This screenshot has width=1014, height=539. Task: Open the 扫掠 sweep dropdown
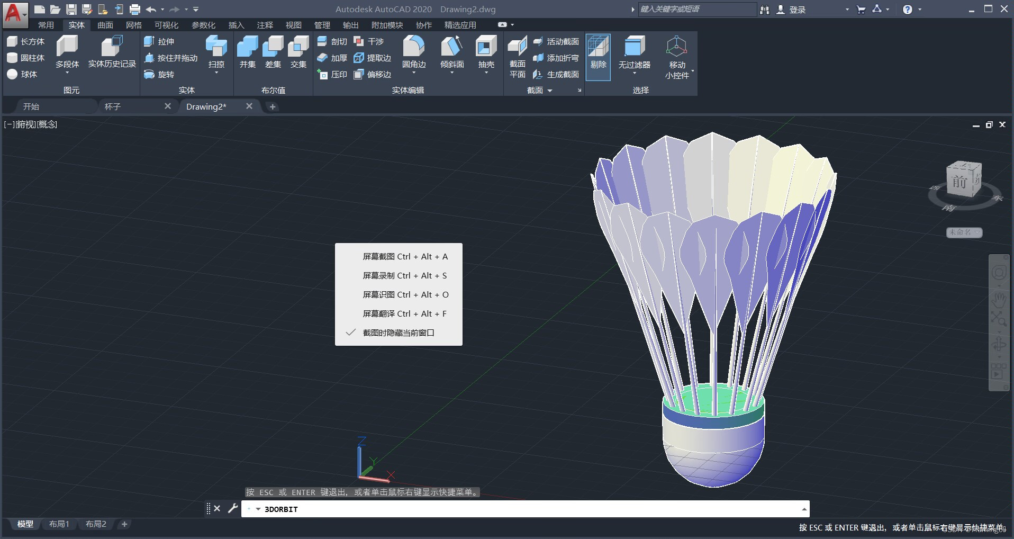point(216,73)
